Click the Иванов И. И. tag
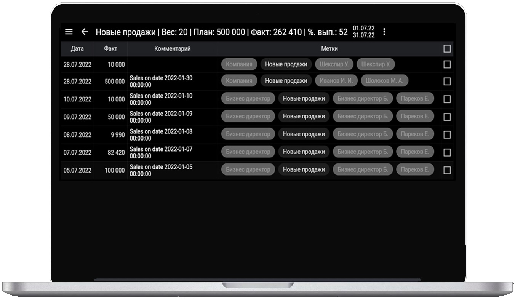515x299 pixels. click(336, 81)
